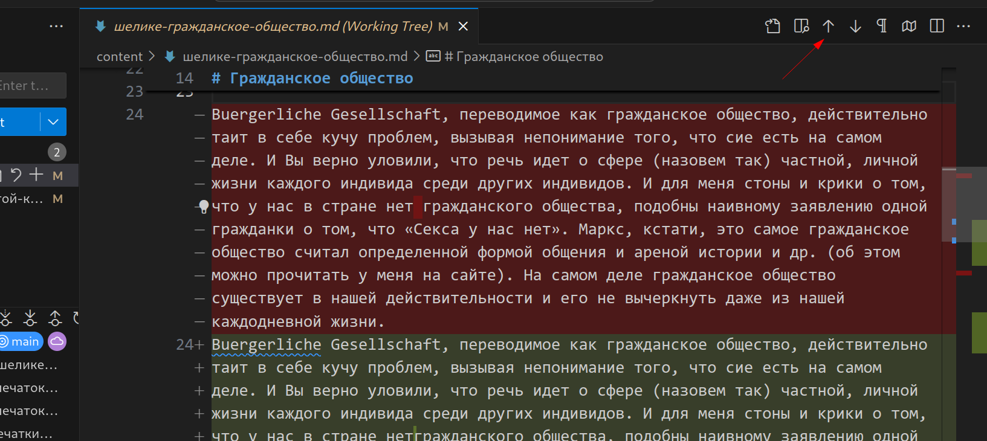Select the шелике-гражданское-общество.md Working Tree tab
Image resolution: width=987 pixels, height=441 pixels.
pos(272,26)
